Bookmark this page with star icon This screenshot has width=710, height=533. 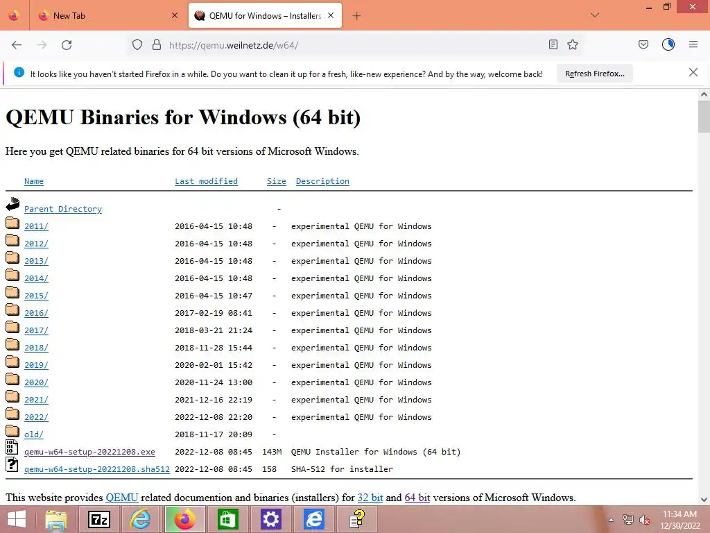pyautogui.click(x=573, y=44)
